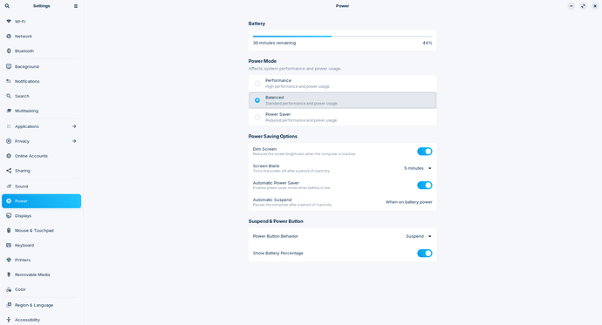Choose the Power Saver radio option
The height and width of the screenshot is (325, 602).
257,118
